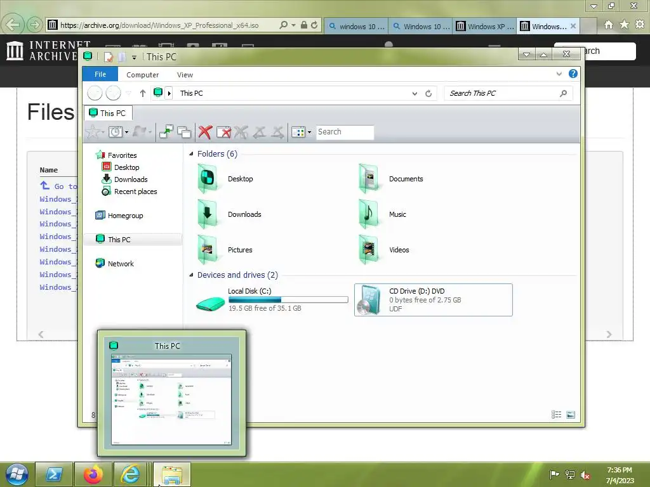Click the Properties icon in the quick access toolbar
Screen dimensions: 650x487
click(x=108, y=56)
